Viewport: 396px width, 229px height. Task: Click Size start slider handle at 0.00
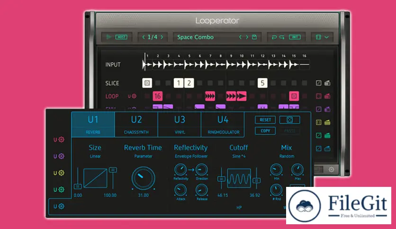(78, 186)
